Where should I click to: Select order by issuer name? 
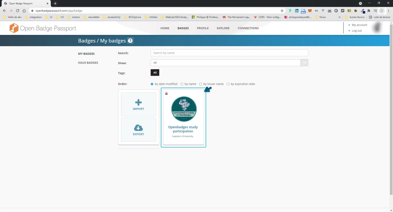click(200, 84)
